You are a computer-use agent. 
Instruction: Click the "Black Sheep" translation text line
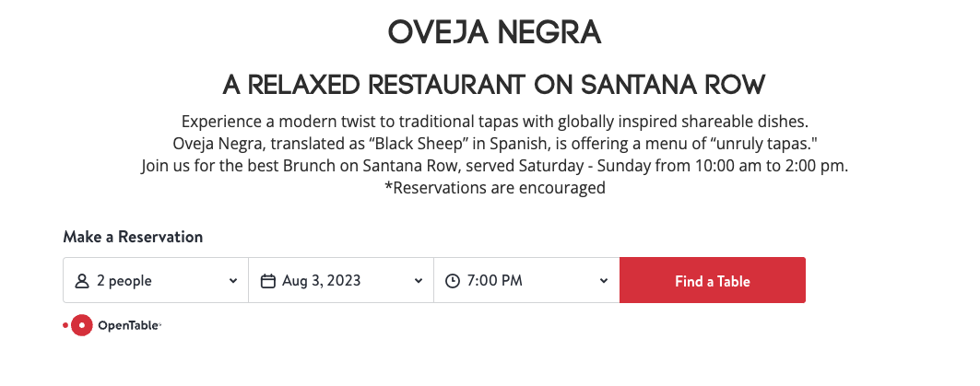494,144
